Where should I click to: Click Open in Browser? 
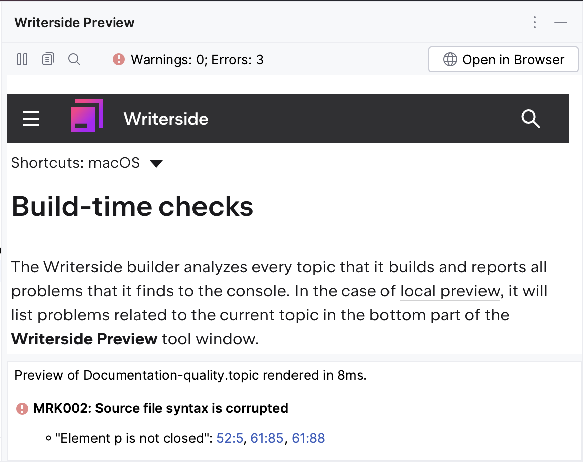[x=503, y=59]
